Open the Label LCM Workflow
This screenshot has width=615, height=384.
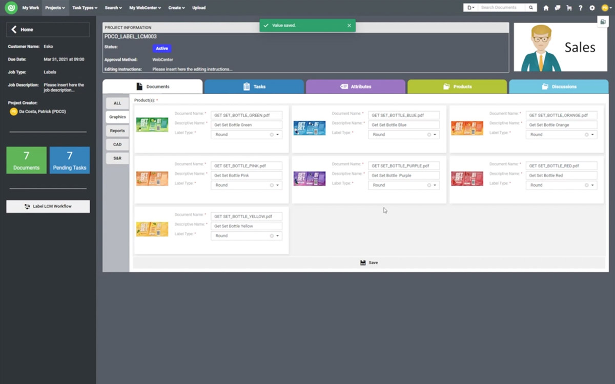click(x=48, y=206)
